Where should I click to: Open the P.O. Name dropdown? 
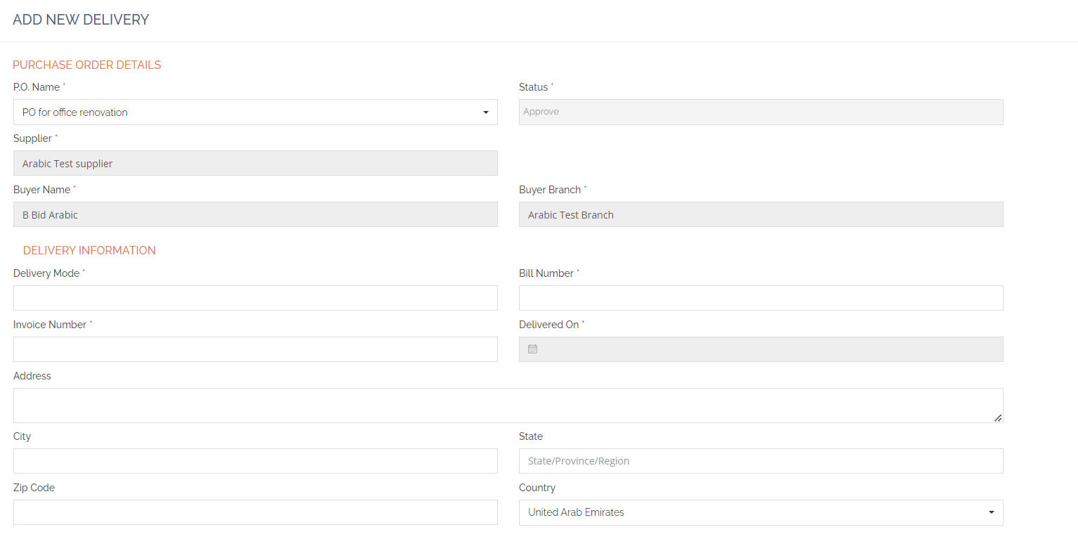click(255, 112)
